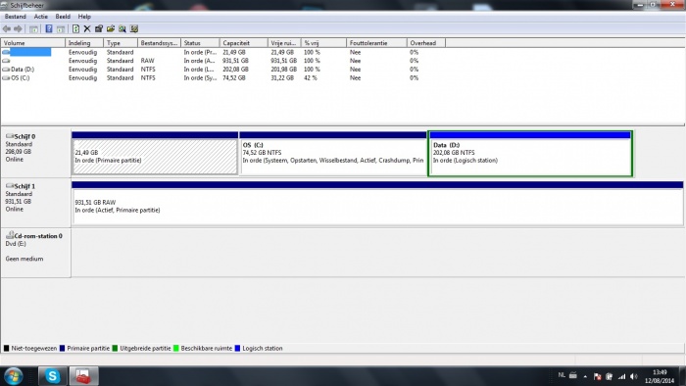
Task: Click the 202,08 GB capacity cell in the volume list
Action: coord(235,70)
